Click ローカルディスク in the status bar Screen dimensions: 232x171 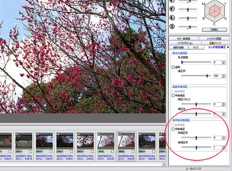[x=193, y=169]
